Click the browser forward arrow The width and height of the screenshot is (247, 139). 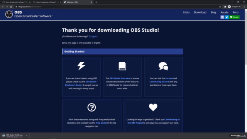tap(7, 7)
